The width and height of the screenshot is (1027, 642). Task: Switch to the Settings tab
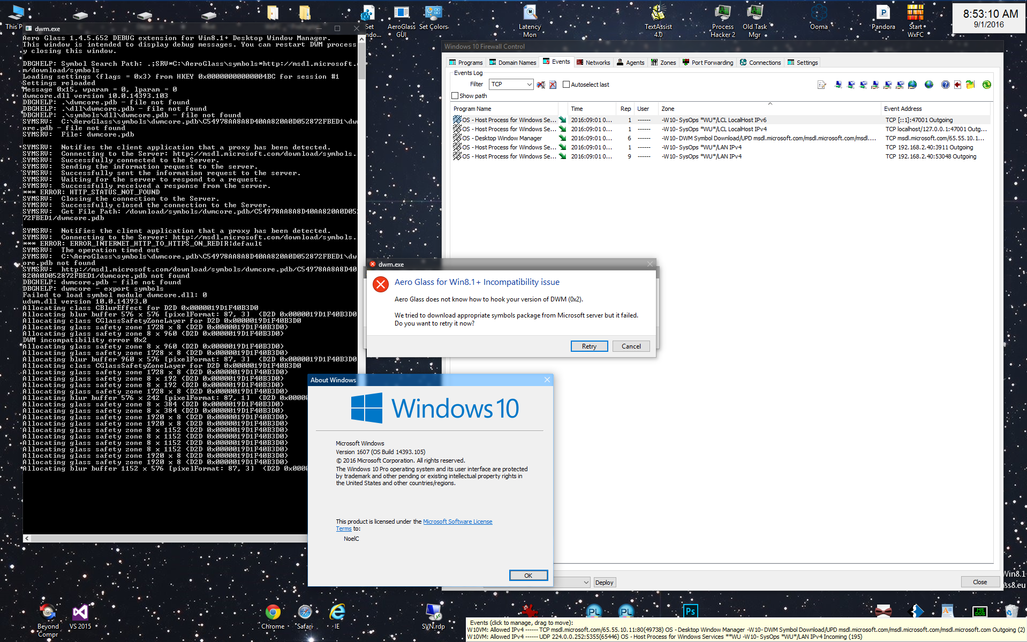click(803, 63)
